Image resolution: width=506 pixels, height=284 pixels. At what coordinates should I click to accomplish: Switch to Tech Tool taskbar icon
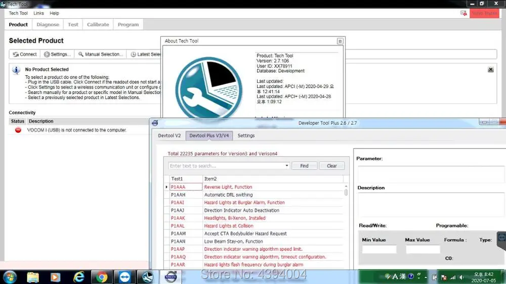[x=147, y=277]
